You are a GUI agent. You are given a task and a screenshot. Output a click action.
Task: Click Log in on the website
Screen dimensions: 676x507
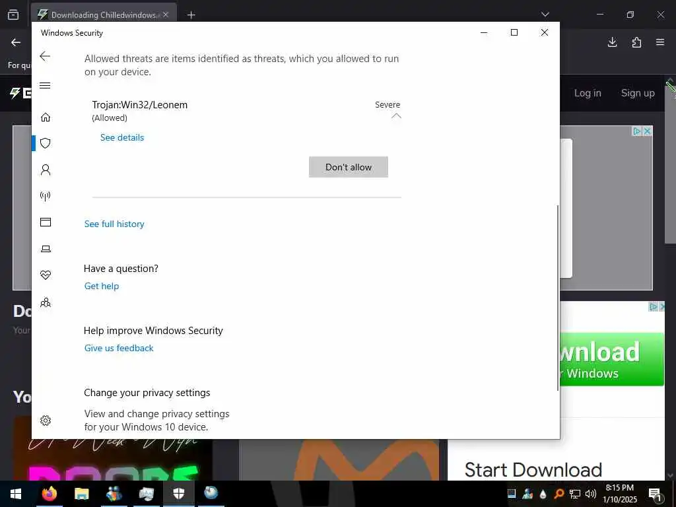[x=588, y=93]
